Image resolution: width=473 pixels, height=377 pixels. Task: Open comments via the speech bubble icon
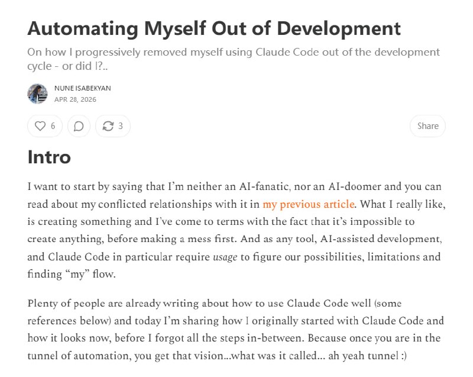[x=79, y=126]
